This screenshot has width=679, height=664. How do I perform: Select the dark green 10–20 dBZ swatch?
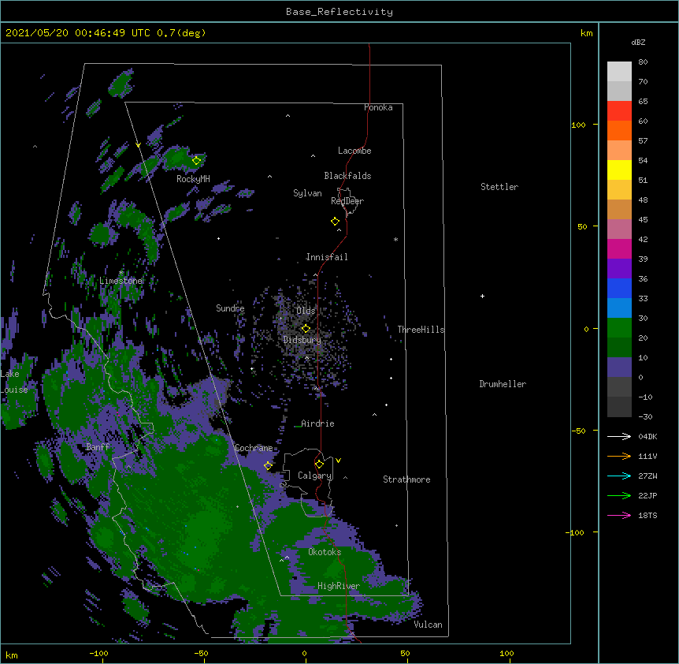pyautogui.click(x=619, y=348)
